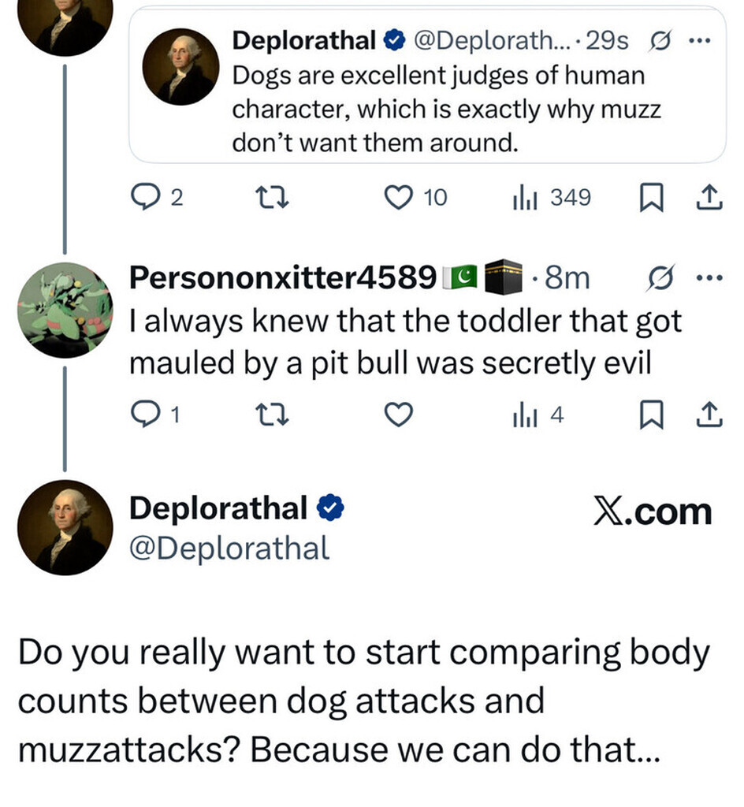Viewport: 744px width, 807px height.
Task: Open the @Deplorathal handle link
Action: click(x=229, y=548)
